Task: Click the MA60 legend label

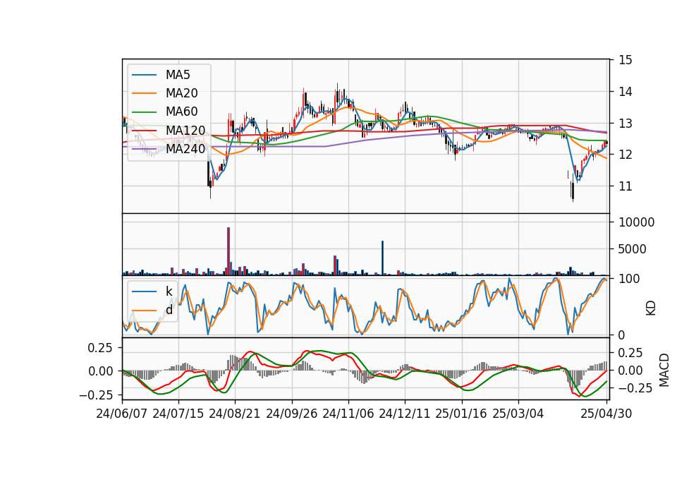Action: 181,112
